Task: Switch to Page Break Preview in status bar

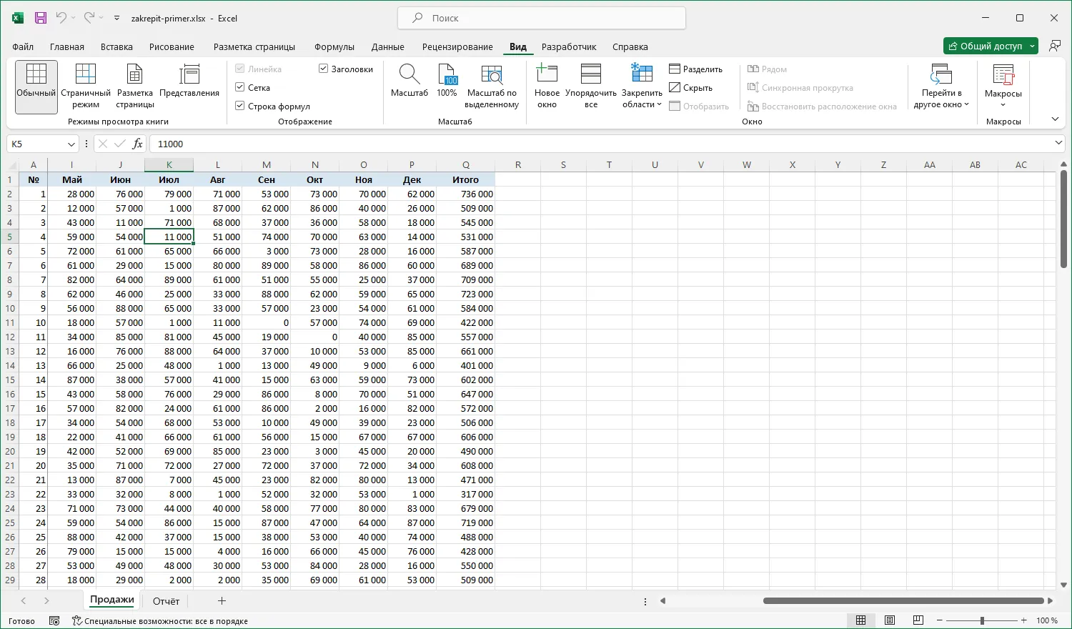Action: pyautogui.click(x=918, y=620)
